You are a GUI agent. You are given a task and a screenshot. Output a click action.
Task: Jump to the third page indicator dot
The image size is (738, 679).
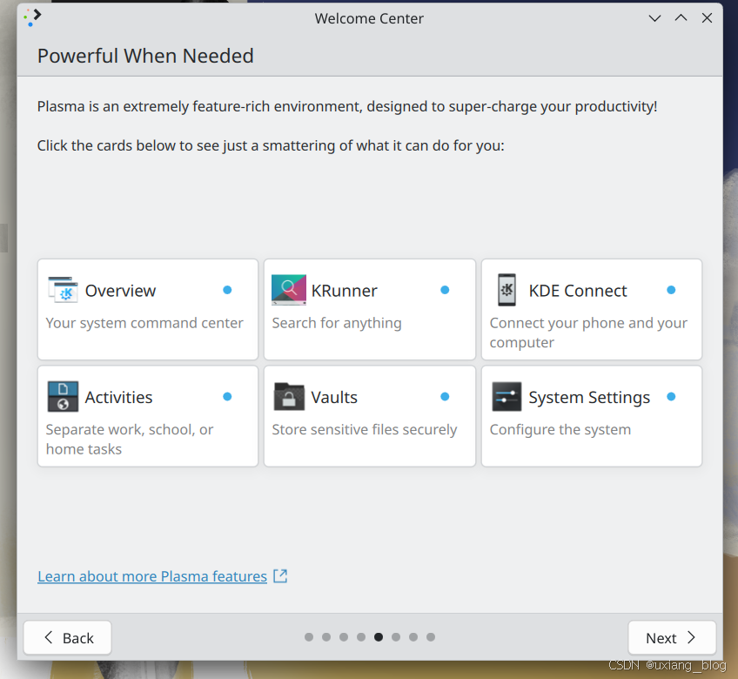click(x=344, y=637)
